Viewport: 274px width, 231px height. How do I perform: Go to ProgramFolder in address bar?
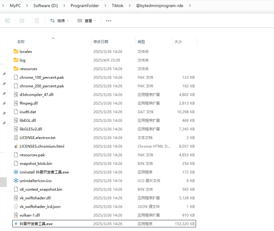click(85, 6)
